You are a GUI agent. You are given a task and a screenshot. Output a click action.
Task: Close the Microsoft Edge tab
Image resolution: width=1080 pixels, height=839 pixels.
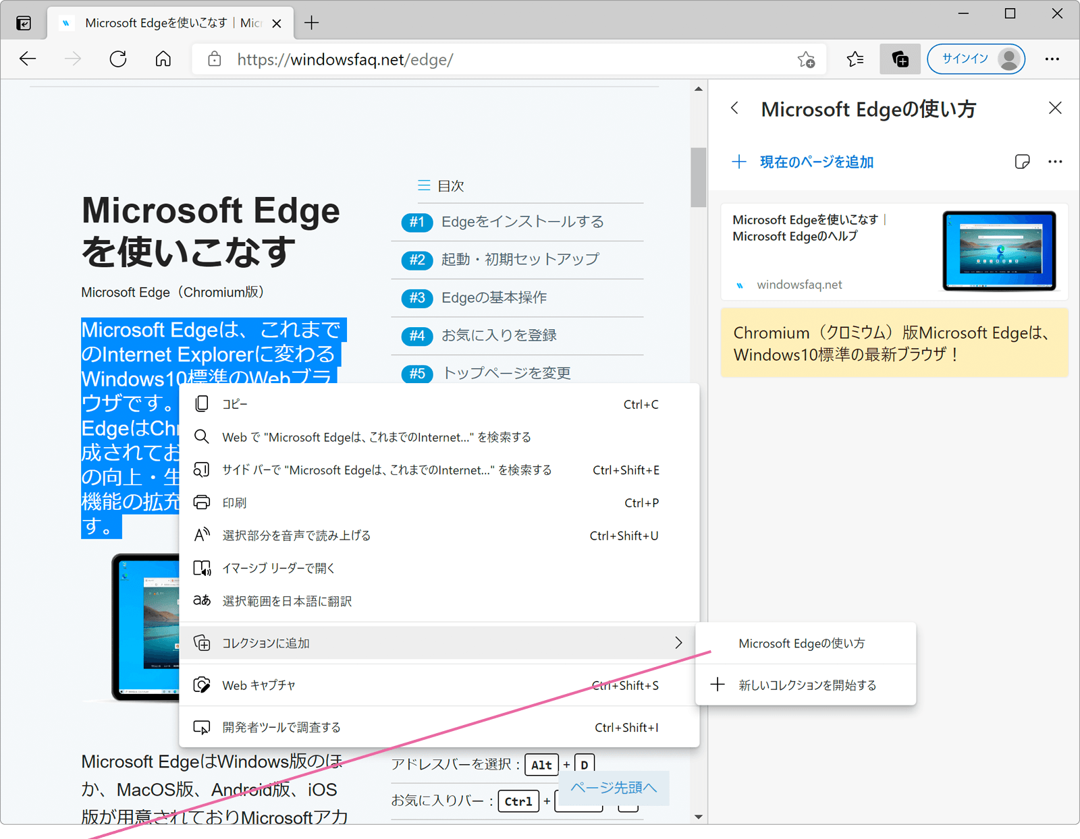tap(277, 24)
